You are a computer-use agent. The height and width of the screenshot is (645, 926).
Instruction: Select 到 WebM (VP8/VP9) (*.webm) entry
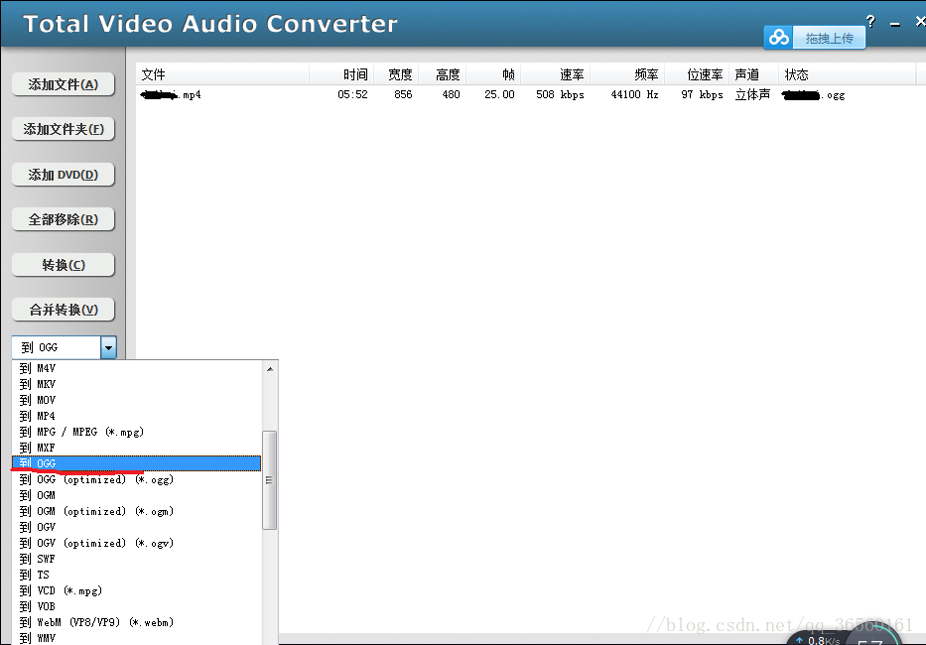click(x=137, y=622)
